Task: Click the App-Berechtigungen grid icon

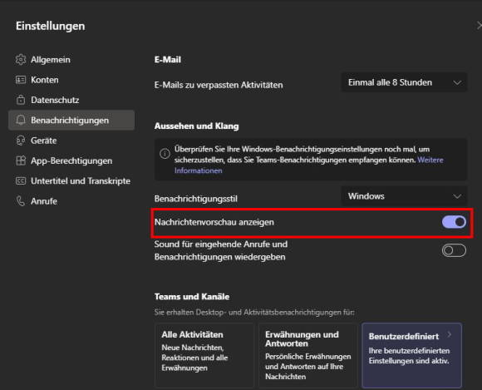Action: click(21, 160)
